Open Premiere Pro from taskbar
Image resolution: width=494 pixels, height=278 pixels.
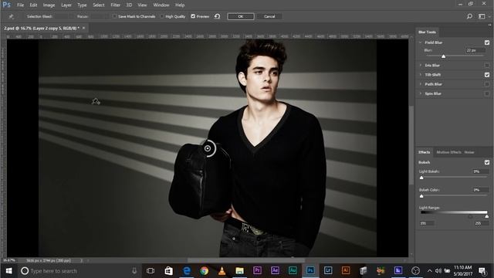click(x=257, y=270)
